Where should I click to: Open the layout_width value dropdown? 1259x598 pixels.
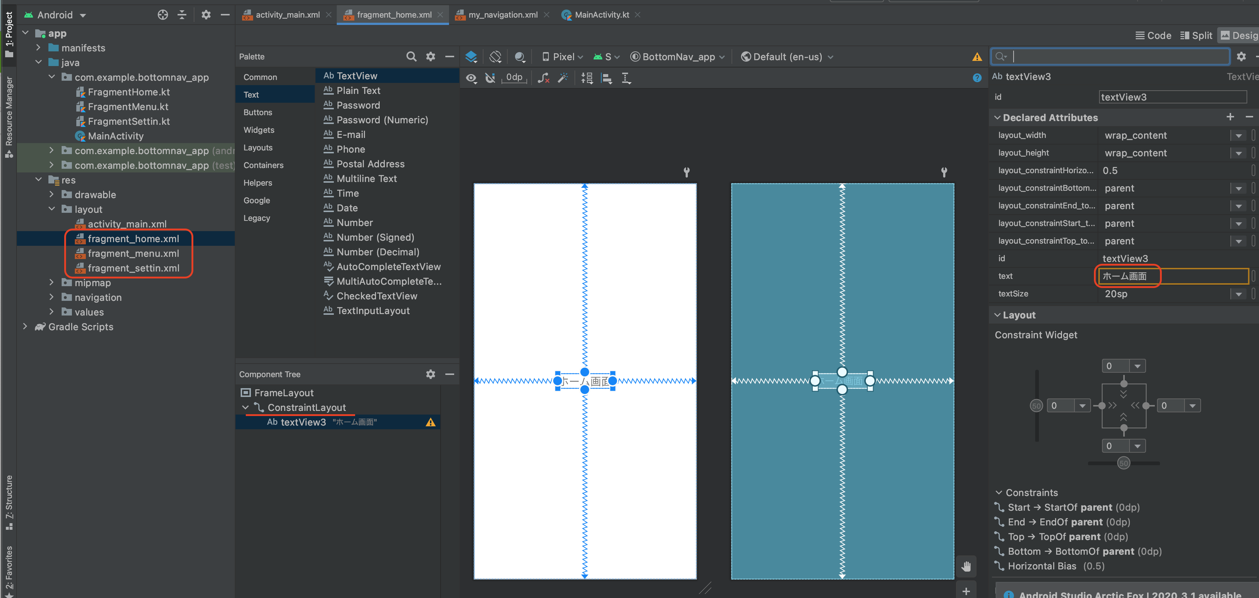(x=1238, y=135)
